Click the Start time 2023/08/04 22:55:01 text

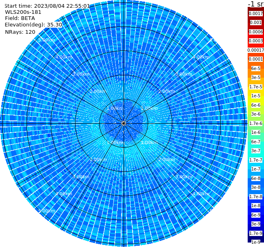[x=47, y=6]
